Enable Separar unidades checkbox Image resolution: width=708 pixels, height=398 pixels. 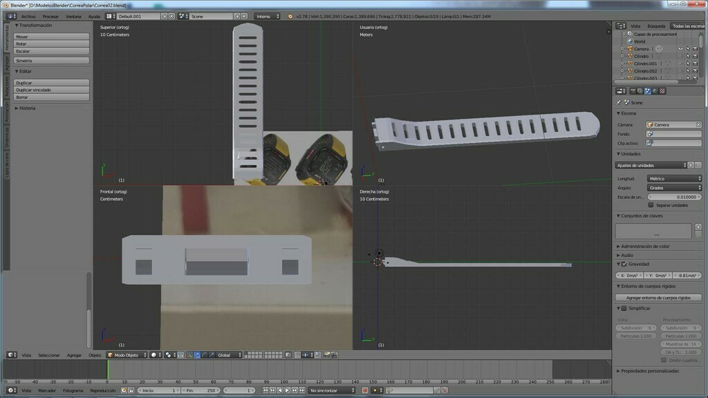click(x=651, y=205)
